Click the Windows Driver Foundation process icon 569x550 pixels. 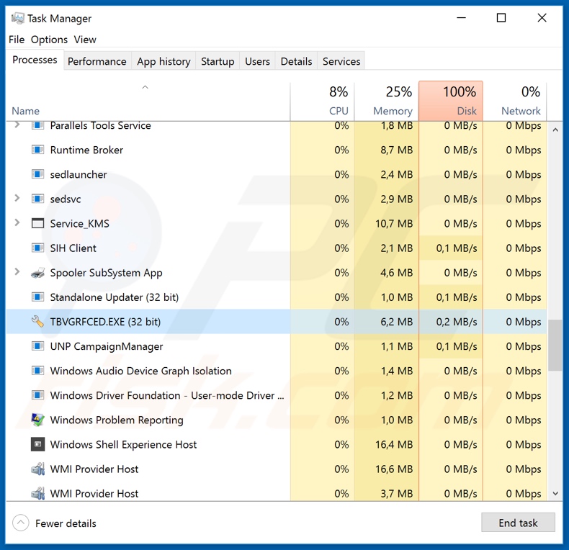pos(37,395)
